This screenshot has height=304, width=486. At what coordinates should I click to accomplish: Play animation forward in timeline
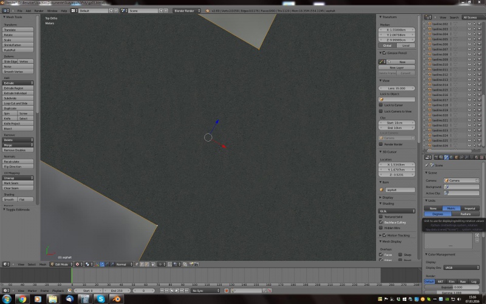tap(176, 291)
